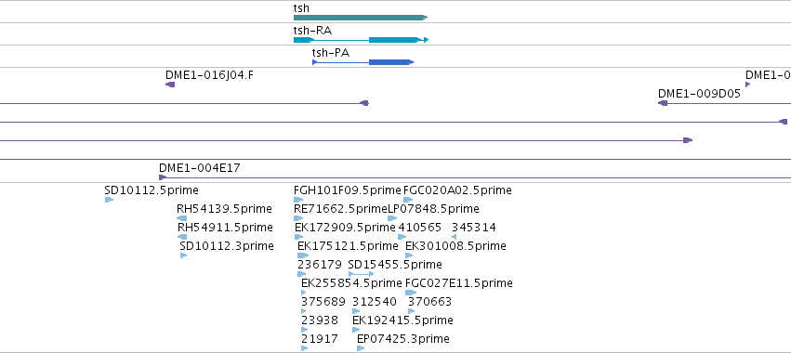Select the tsh-PA protein feature
This screenshot has width=791, height=353.
(x=363, y=62)
